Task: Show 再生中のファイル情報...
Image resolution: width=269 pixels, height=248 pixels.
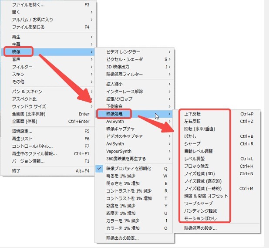Action: click(x=48, y=153)
